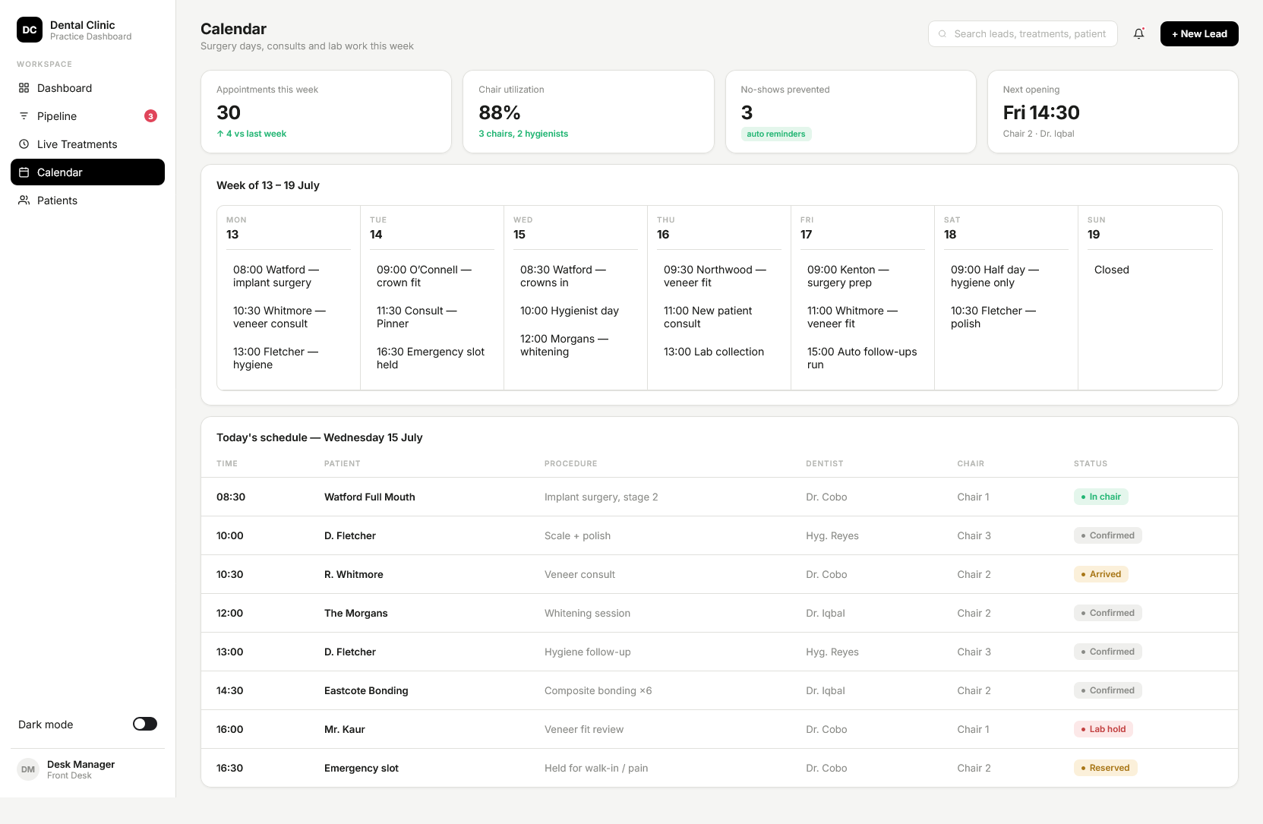Click the Arrived status badge
Screen dimensions: 1263x824
[1101, 574]
